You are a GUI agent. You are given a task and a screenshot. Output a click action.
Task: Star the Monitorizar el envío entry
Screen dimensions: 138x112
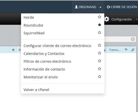click(99, 77)
